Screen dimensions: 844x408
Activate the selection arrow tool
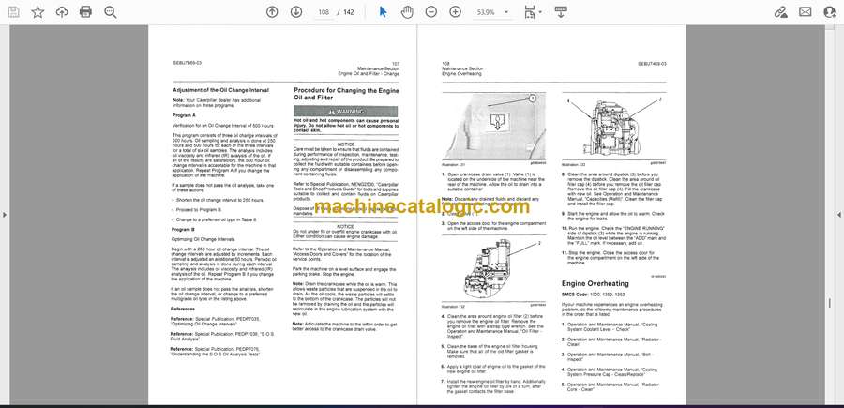383,12
